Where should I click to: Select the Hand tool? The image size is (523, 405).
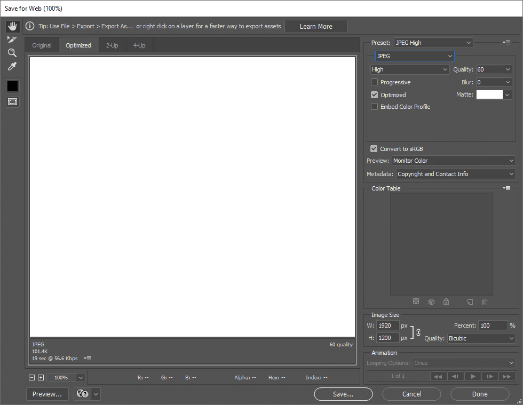[x=12, y=26]
